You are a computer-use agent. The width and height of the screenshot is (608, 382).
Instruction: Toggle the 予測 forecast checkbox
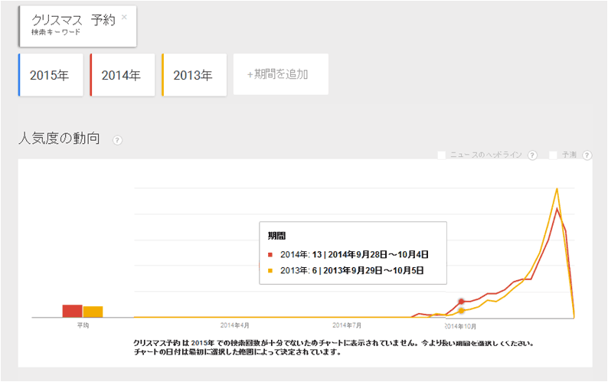(x=553, y=155)
